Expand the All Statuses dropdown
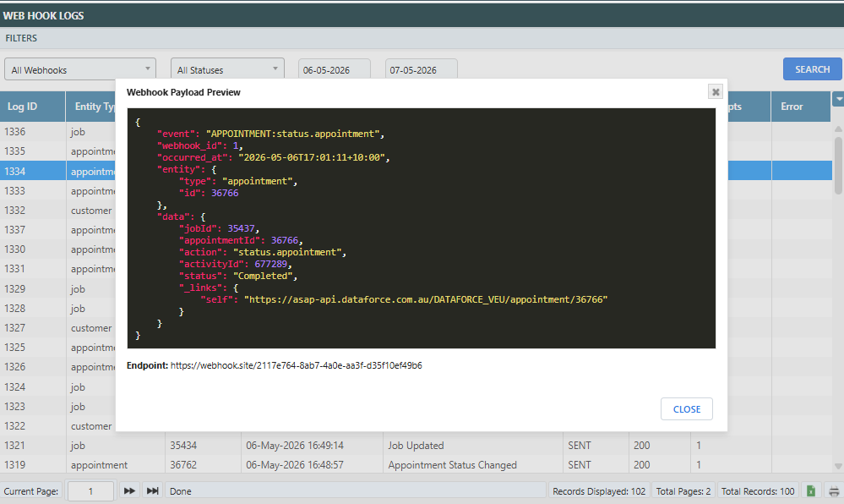 click(227, 69)
